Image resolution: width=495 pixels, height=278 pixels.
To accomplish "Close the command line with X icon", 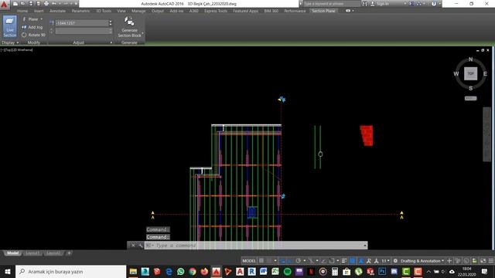I will click(133, 246).
